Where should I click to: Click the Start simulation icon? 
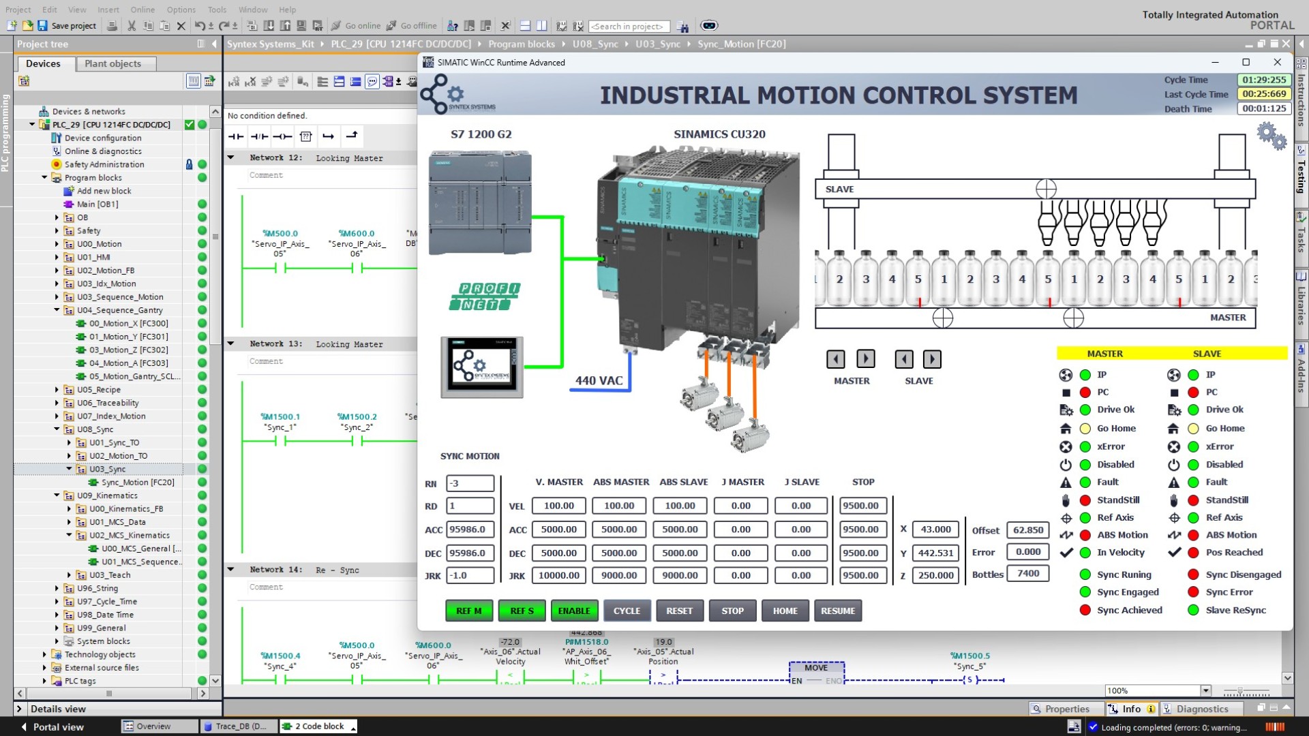coord(301,26)
